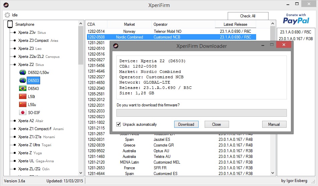
Task: Click the XperiFirm Downloader title bar logo
Action: click(x=116, y=46)
